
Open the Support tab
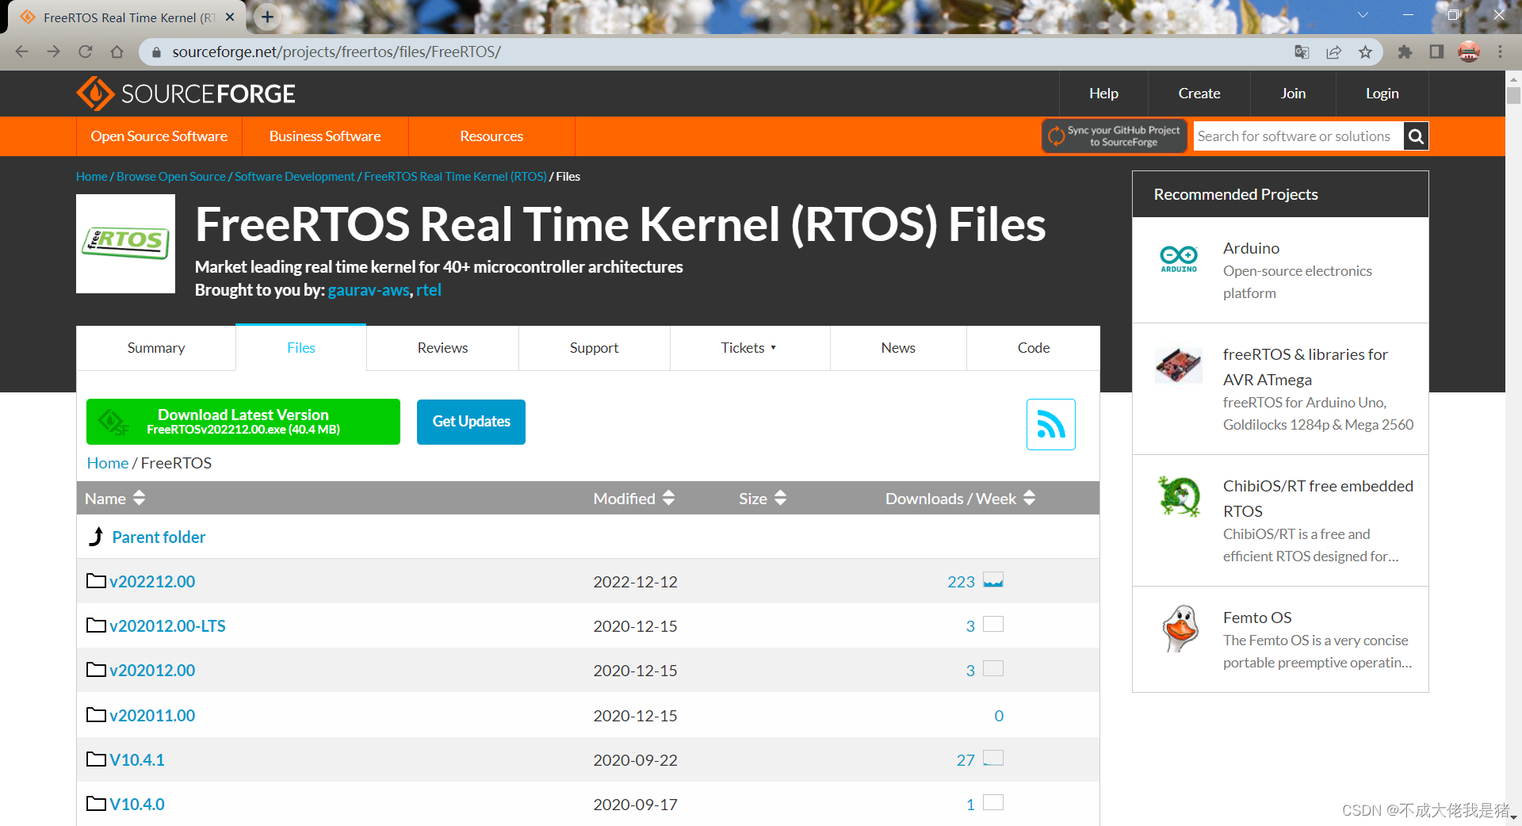[x=594, y=348]
